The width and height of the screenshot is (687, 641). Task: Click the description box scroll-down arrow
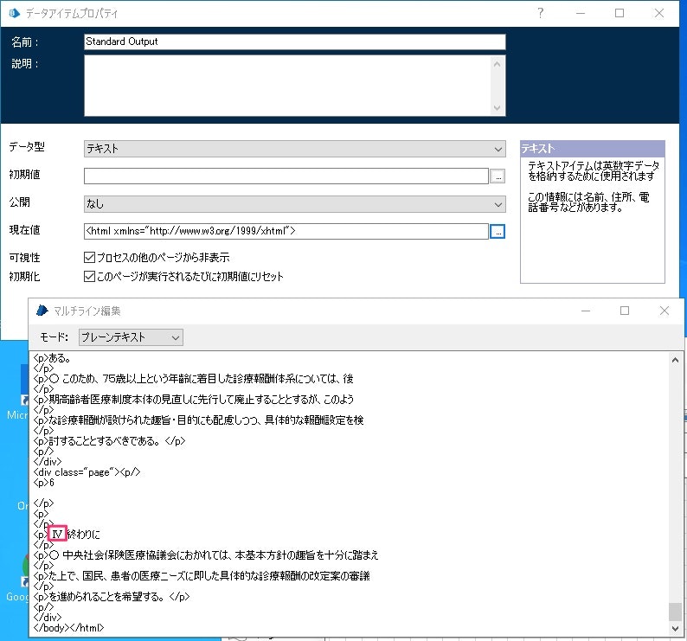point(497,108)
